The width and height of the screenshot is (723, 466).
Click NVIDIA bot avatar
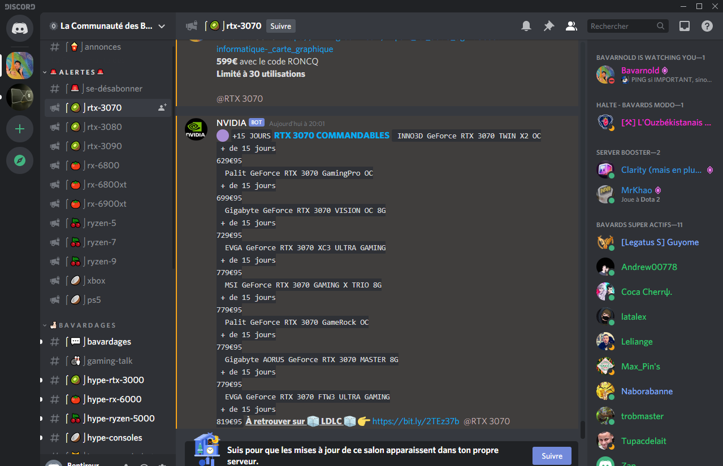(196, 129)
